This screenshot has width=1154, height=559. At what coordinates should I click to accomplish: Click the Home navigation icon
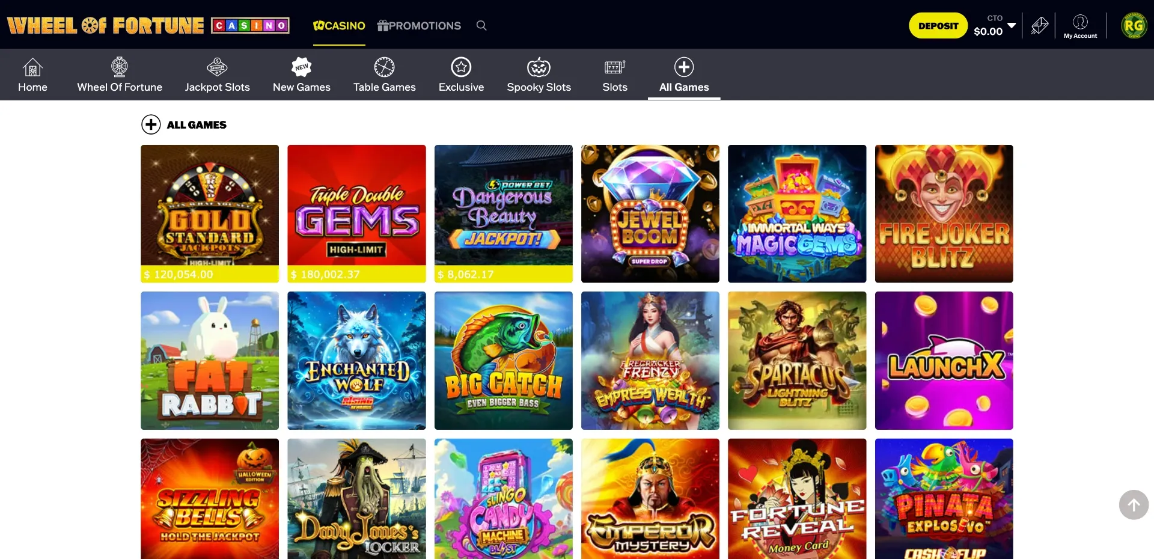tap(32, 67)
